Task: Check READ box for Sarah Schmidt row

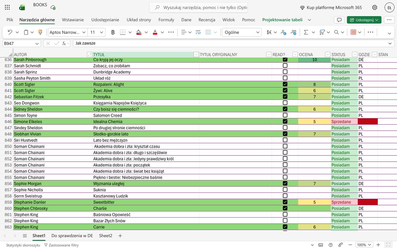Action: (x=285, y=66)
